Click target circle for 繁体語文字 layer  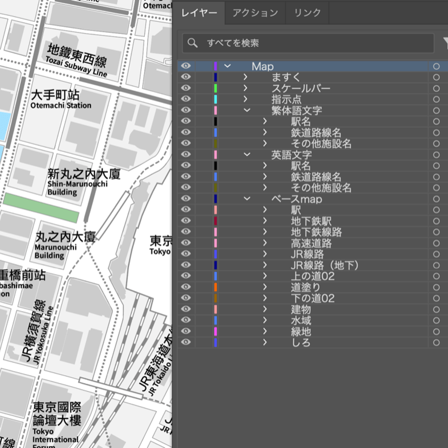click(x=436, y=110)
